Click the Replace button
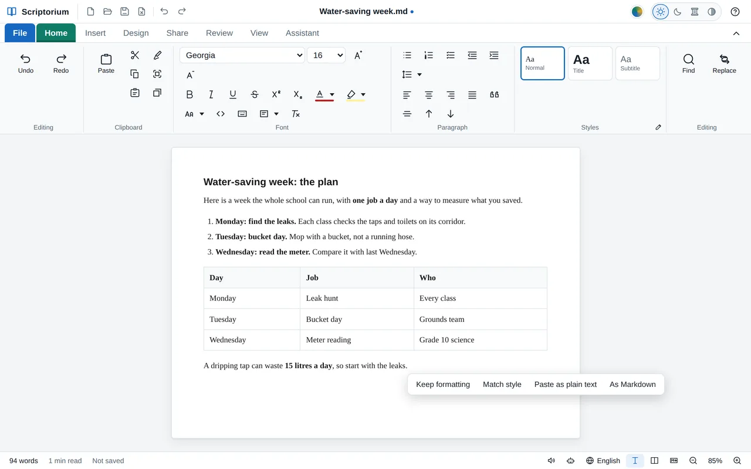 coord(725,63)
